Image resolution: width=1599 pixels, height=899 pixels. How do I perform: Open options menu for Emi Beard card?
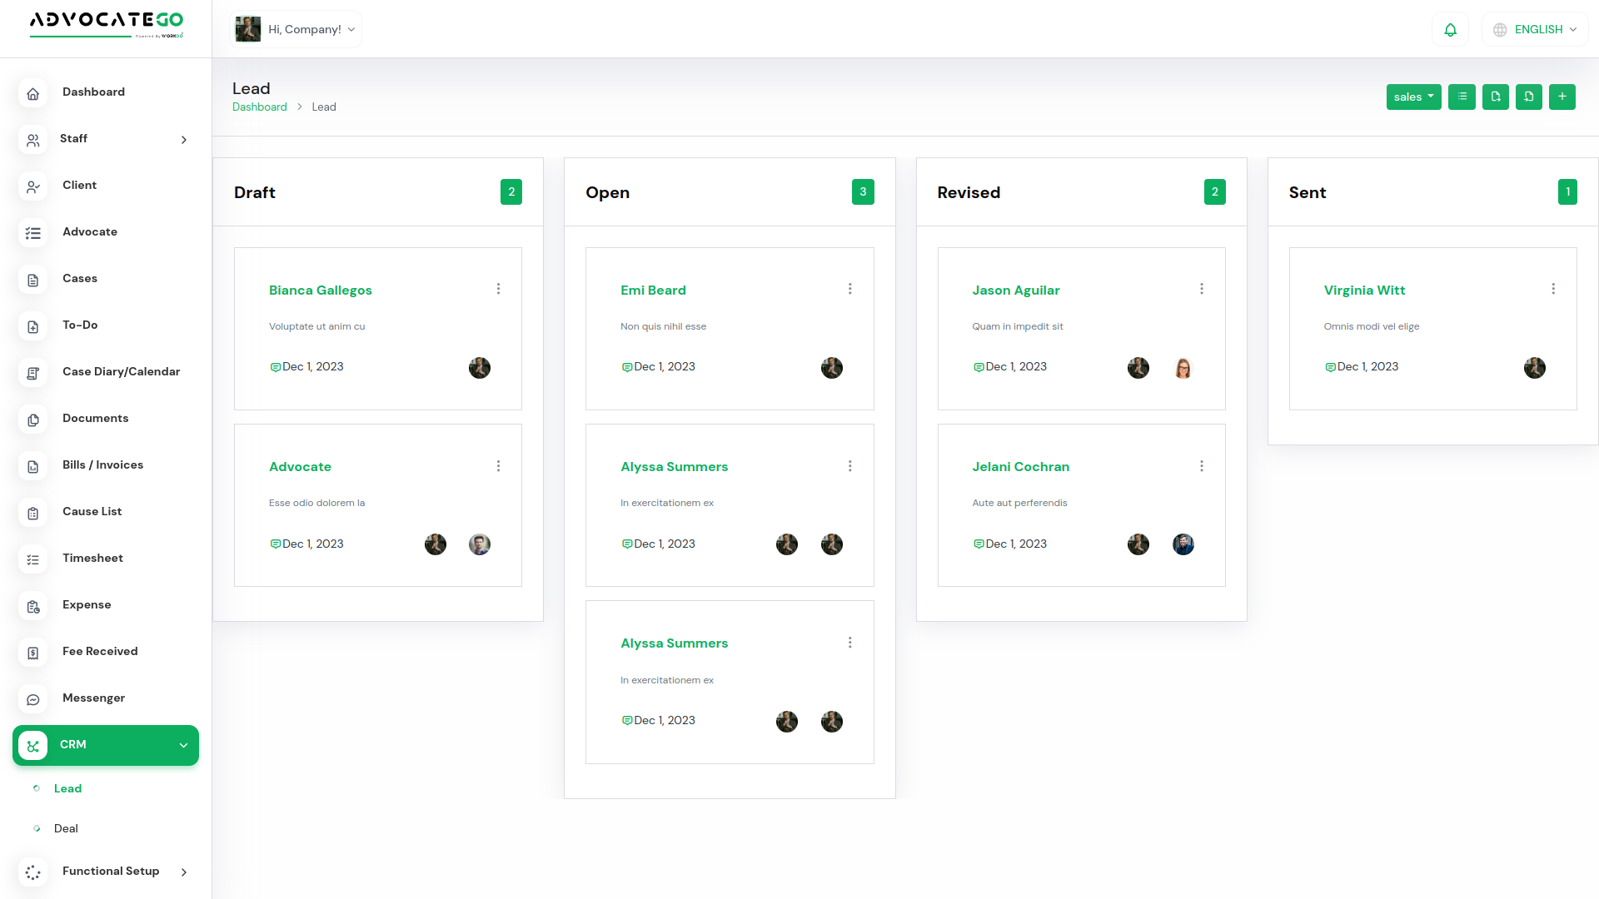[x=849, y=289]
